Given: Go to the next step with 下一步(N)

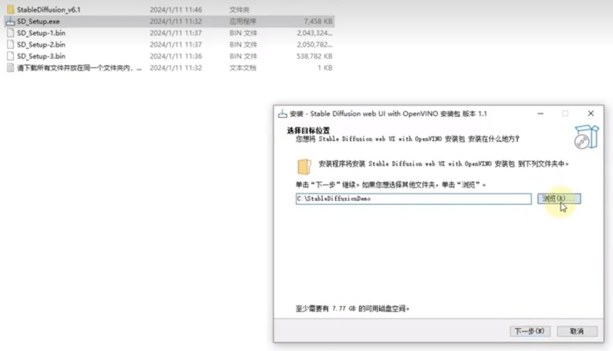Looking at the screenshot, I should [530, 331].
